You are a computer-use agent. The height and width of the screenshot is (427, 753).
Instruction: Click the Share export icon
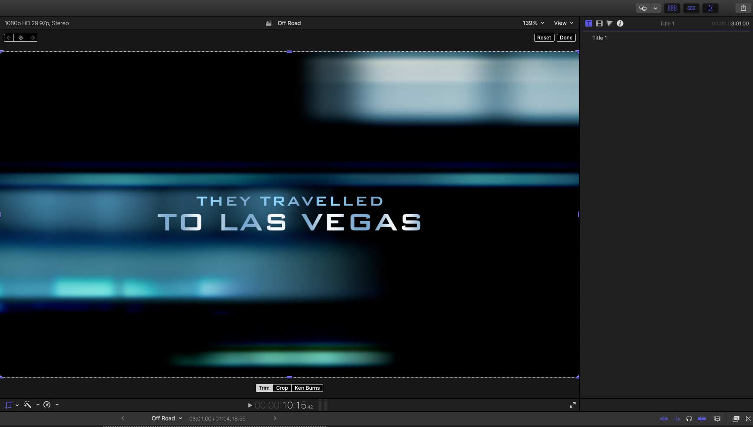[743, 8]
